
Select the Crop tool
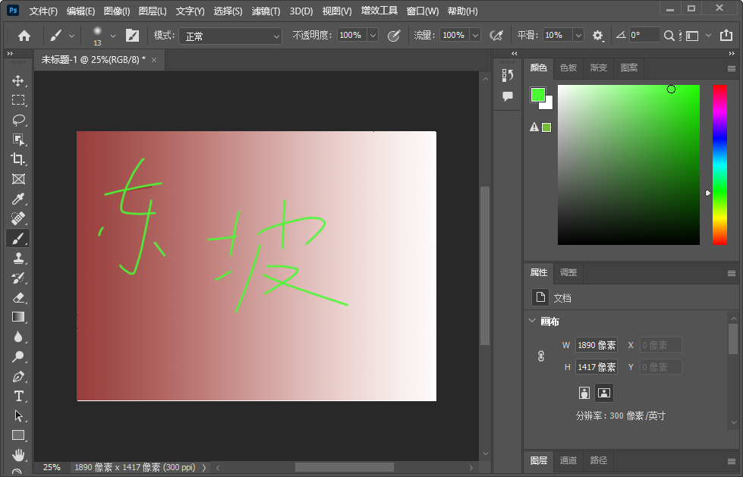18,159
